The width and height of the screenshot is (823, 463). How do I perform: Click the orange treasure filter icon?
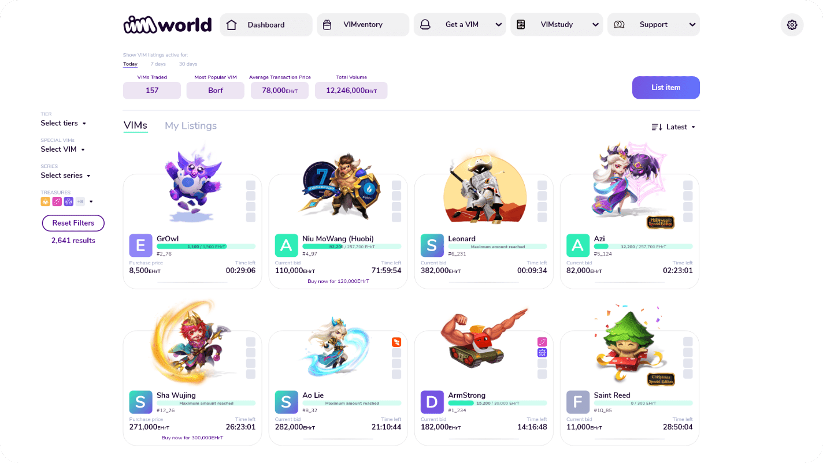[45, 201]
